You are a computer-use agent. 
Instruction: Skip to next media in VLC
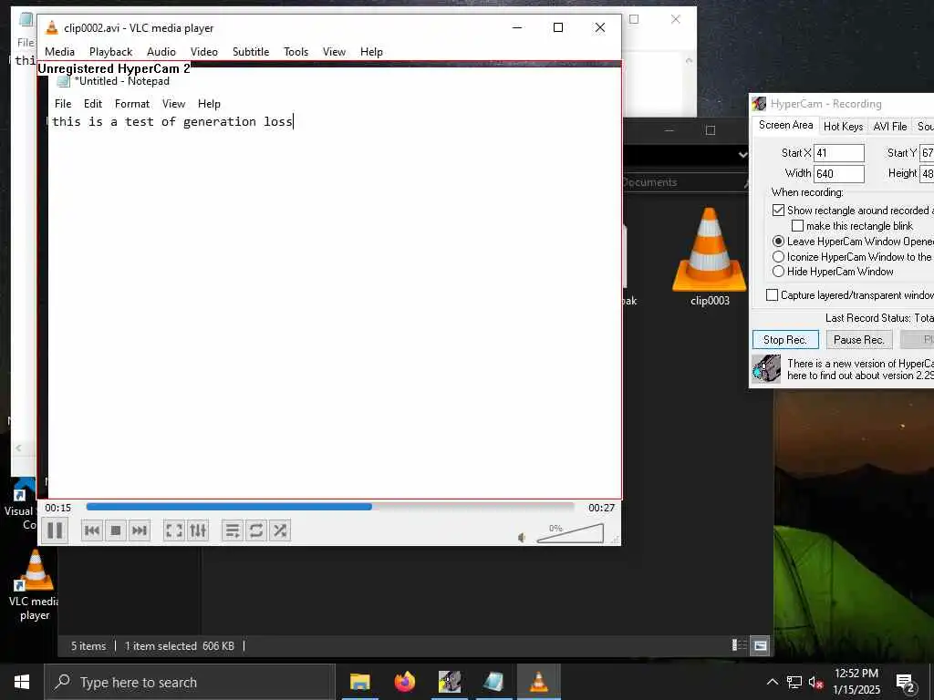pos(139,530)
